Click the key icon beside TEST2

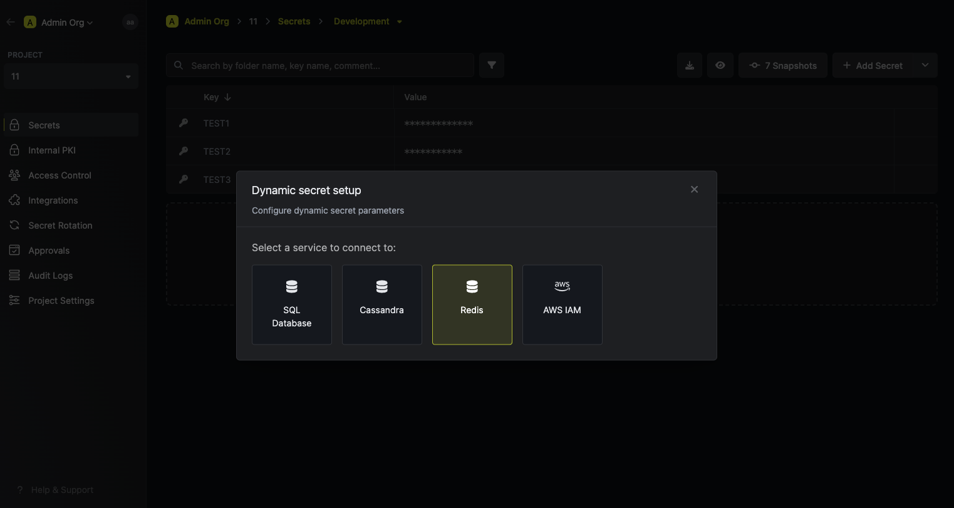tap(184, 151)
